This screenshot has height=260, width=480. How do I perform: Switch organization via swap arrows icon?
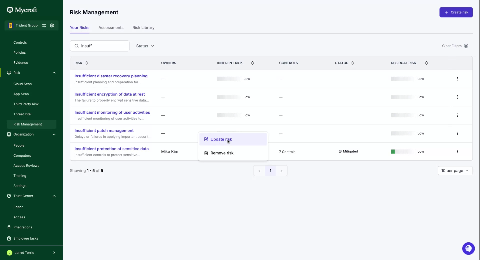click(44, 25)
